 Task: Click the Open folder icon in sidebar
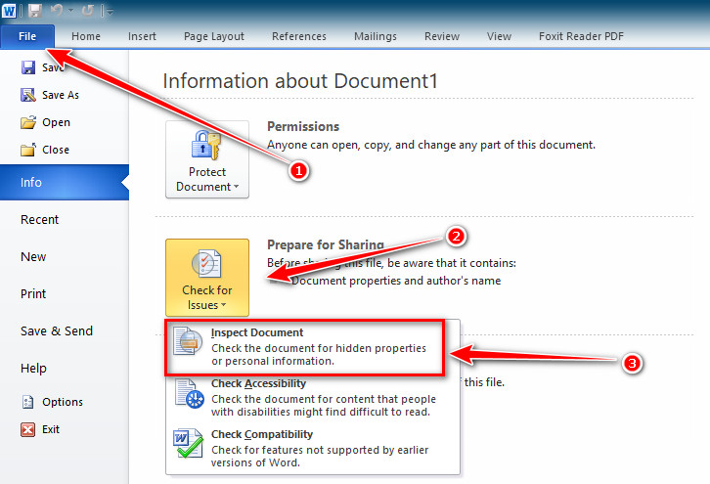27,122
